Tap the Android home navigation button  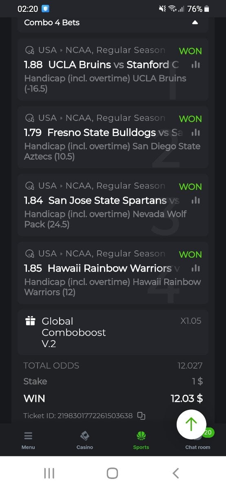tap(112, 473)
